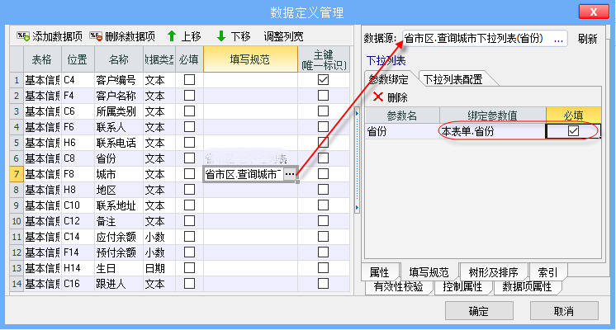Click lower splitter arrow on divider
Viewport: 616px width, 330px height.
(x=357, y=207)
